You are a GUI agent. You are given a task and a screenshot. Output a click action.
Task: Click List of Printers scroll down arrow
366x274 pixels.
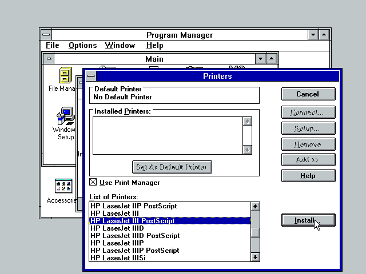point(256,257)
